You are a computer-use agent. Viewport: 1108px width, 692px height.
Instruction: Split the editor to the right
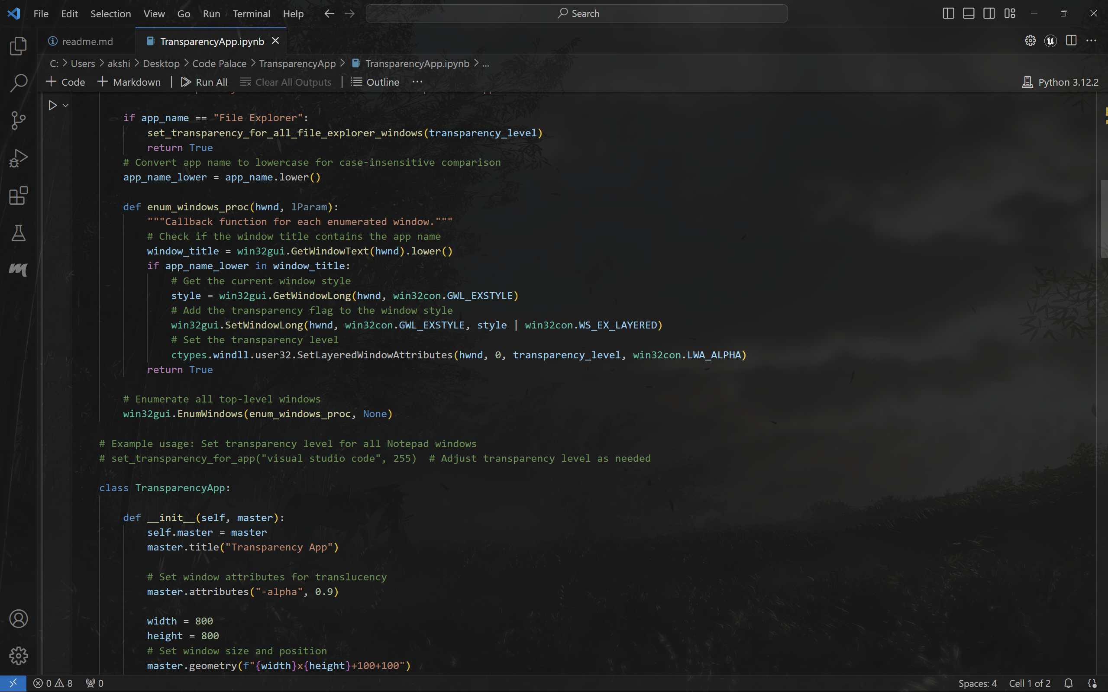coord(1071,41)
